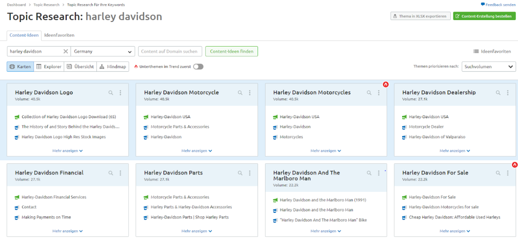Search icon on Harley Davidson Motorcycle card

point(240,93)
